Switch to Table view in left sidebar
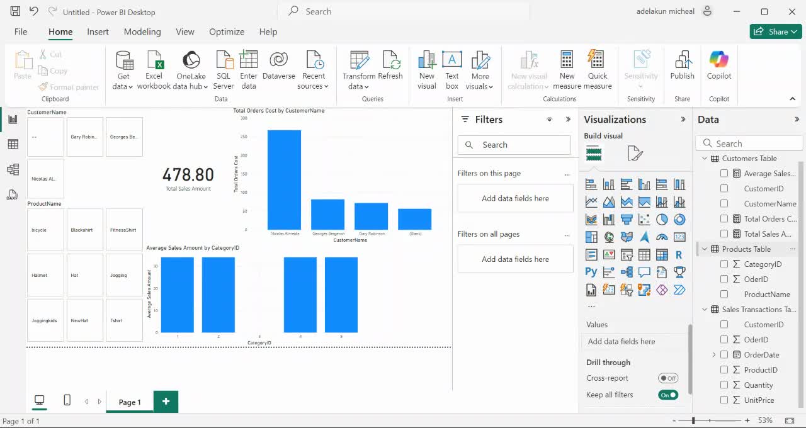Image resolution: width=806 pixels, height=428 pixels. 13,144
